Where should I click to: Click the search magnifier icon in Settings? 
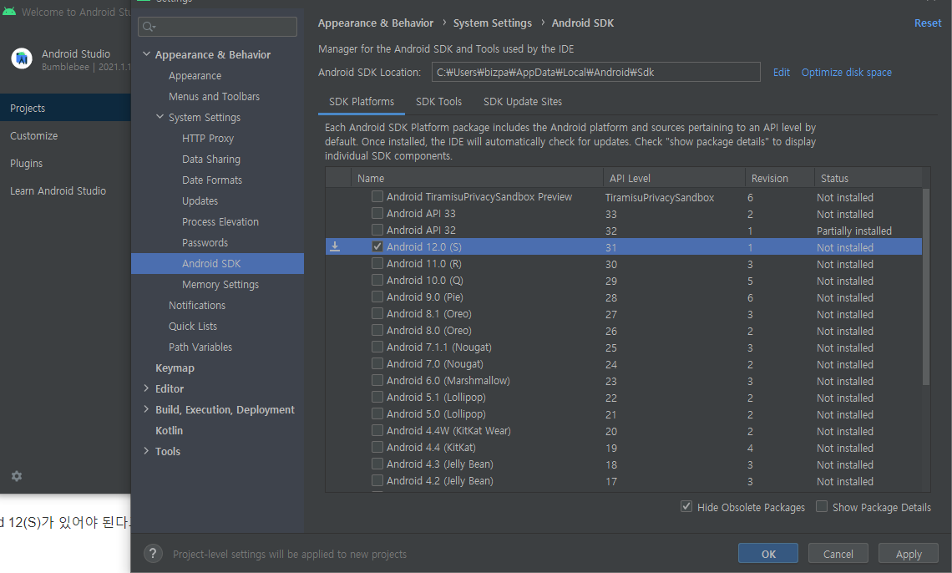click(x=149, y=27)
